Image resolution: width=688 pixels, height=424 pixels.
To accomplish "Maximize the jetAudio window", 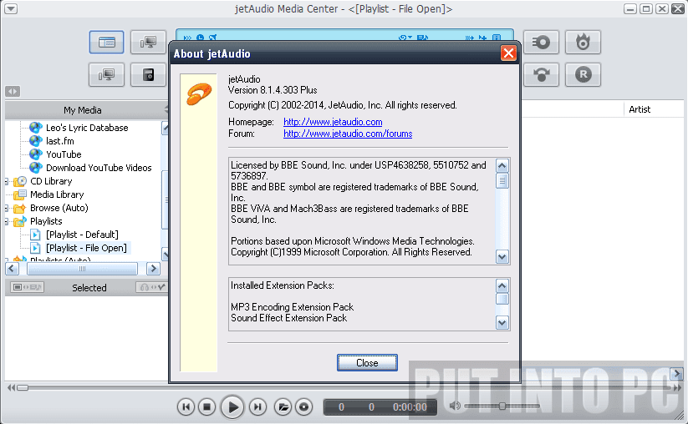I will click(x=646, y=8).
